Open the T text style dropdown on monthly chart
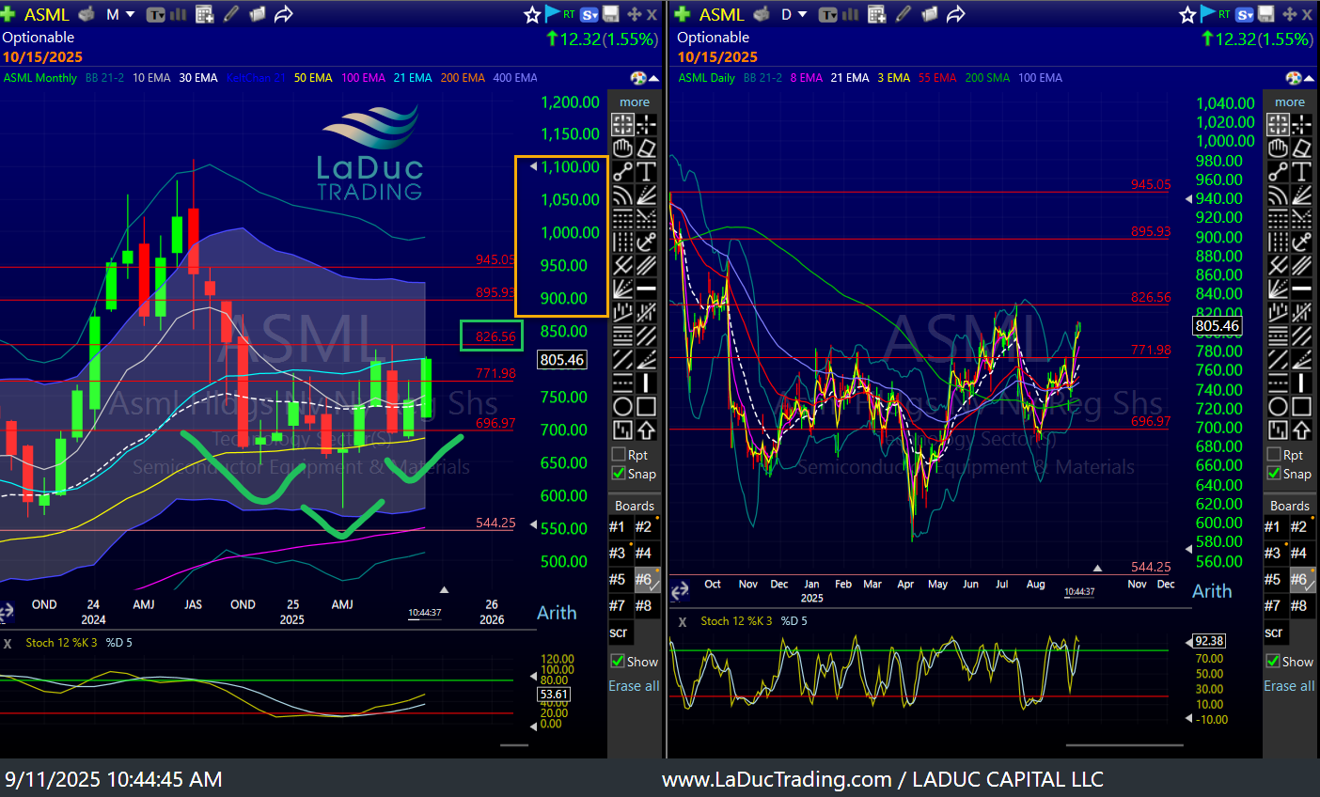 [x=156, y=14]
